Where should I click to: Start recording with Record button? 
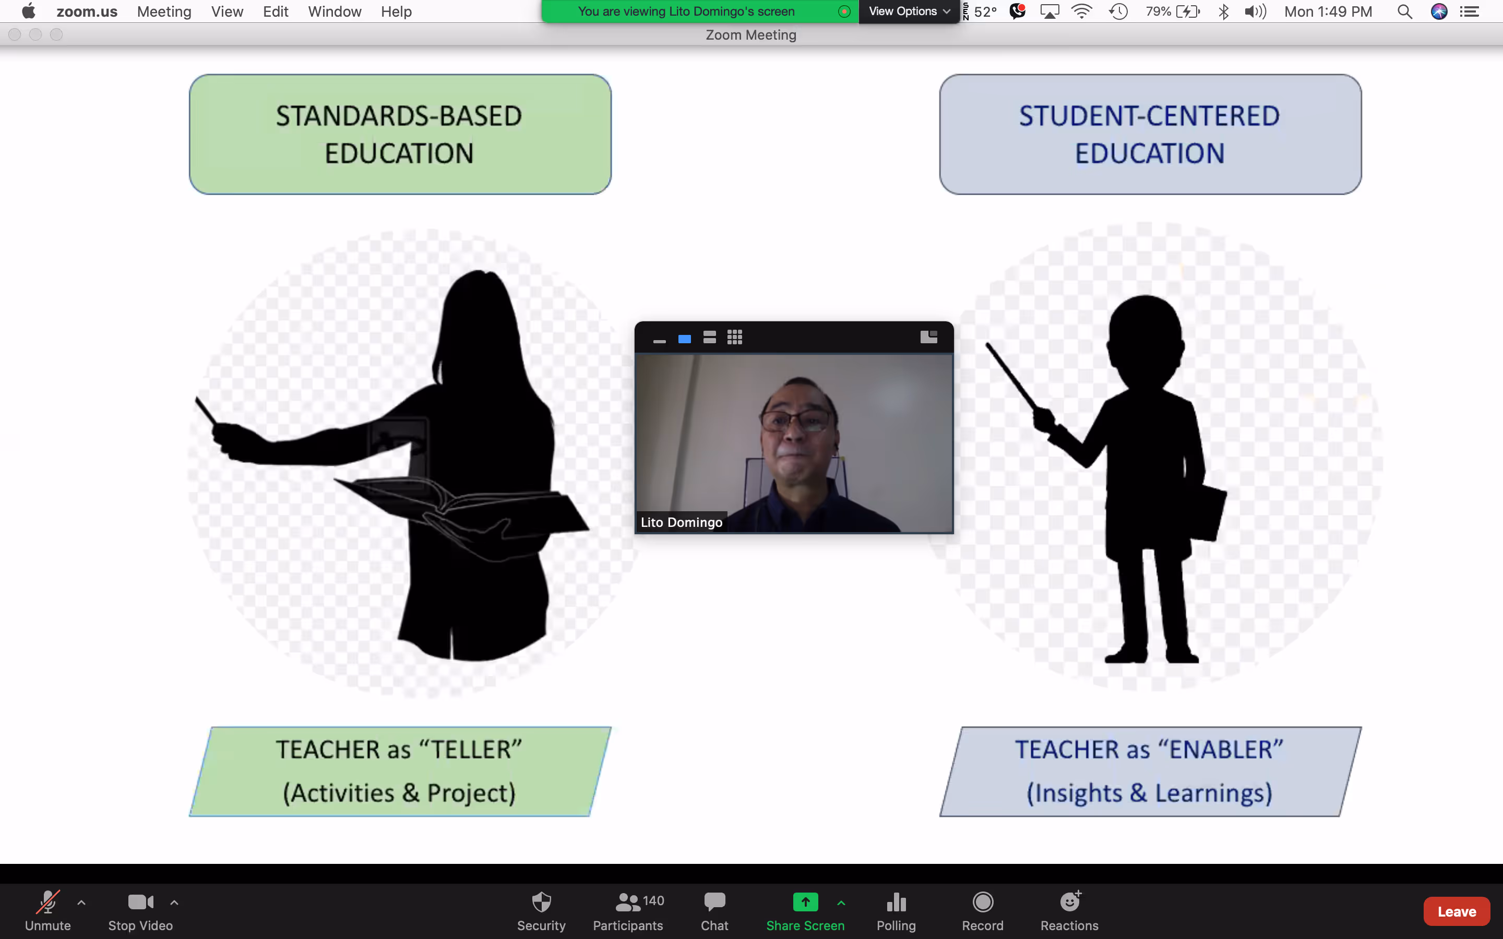coord(983,910)
